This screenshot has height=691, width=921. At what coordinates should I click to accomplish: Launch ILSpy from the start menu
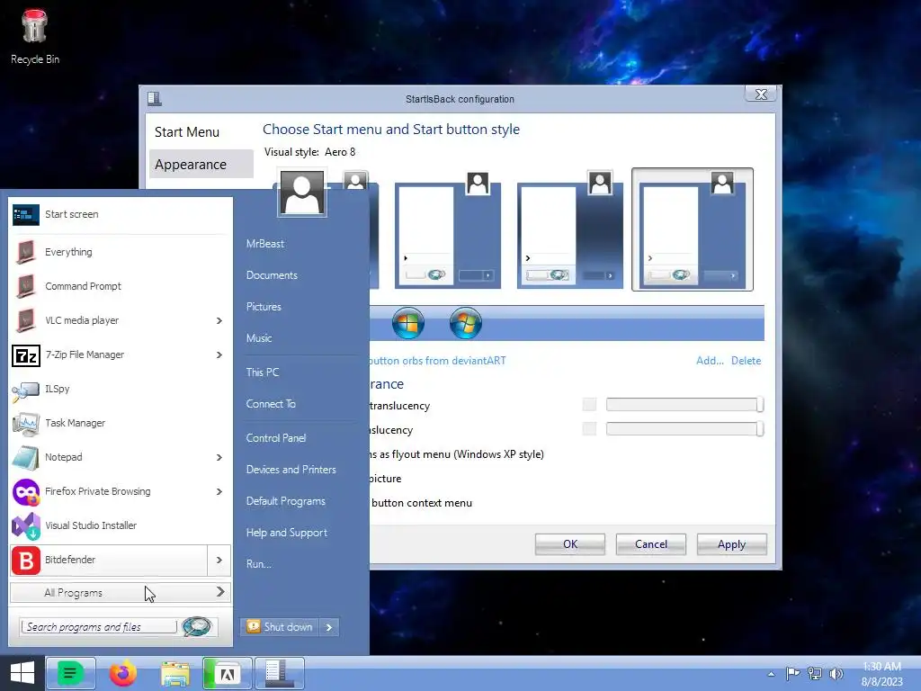(x=120, y=389)
